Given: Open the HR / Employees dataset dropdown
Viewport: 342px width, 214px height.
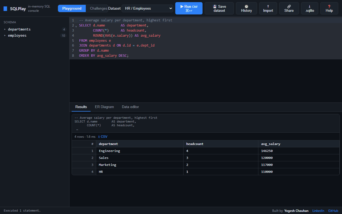Looking at the screenshot, I should (147, 8).
